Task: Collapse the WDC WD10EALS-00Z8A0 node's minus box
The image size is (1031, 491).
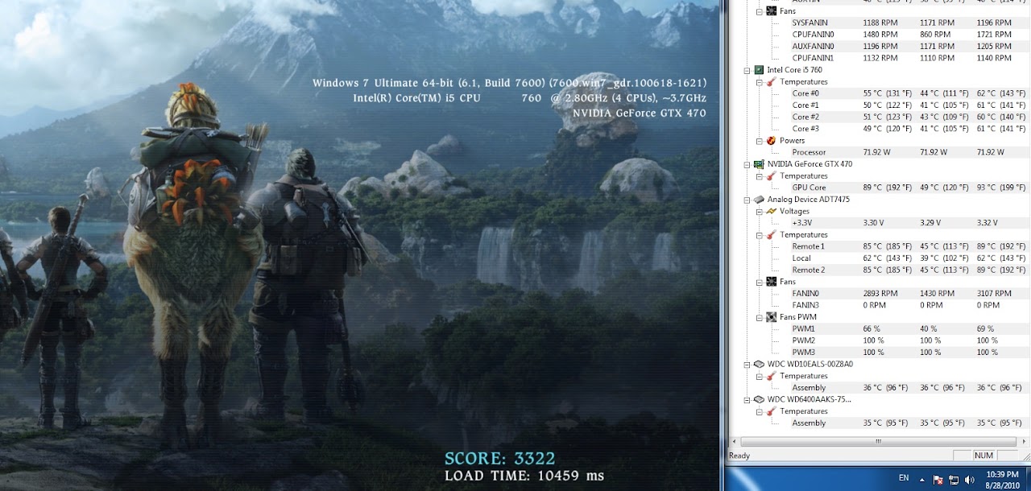Action: pyautogui.click(x=747, y=365)
